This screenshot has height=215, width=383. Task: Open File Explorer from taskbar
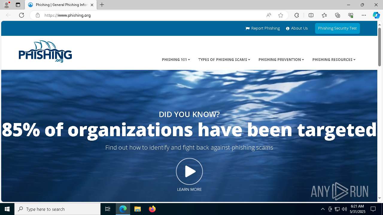pos(138,209)
